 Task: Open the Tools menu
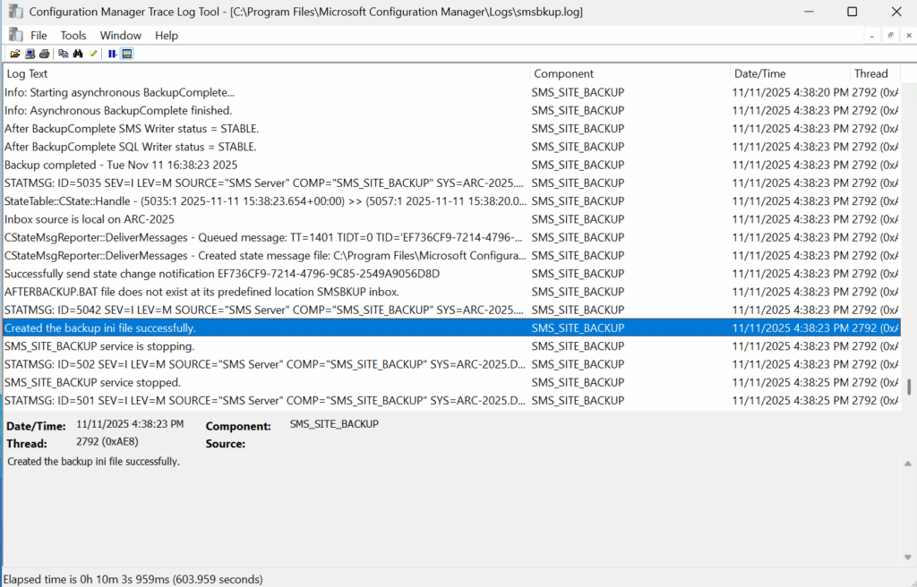click(73, 35)
